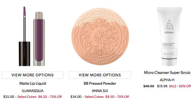Select the $8.50 - 75% Off powder offer

tap(117, 97)
